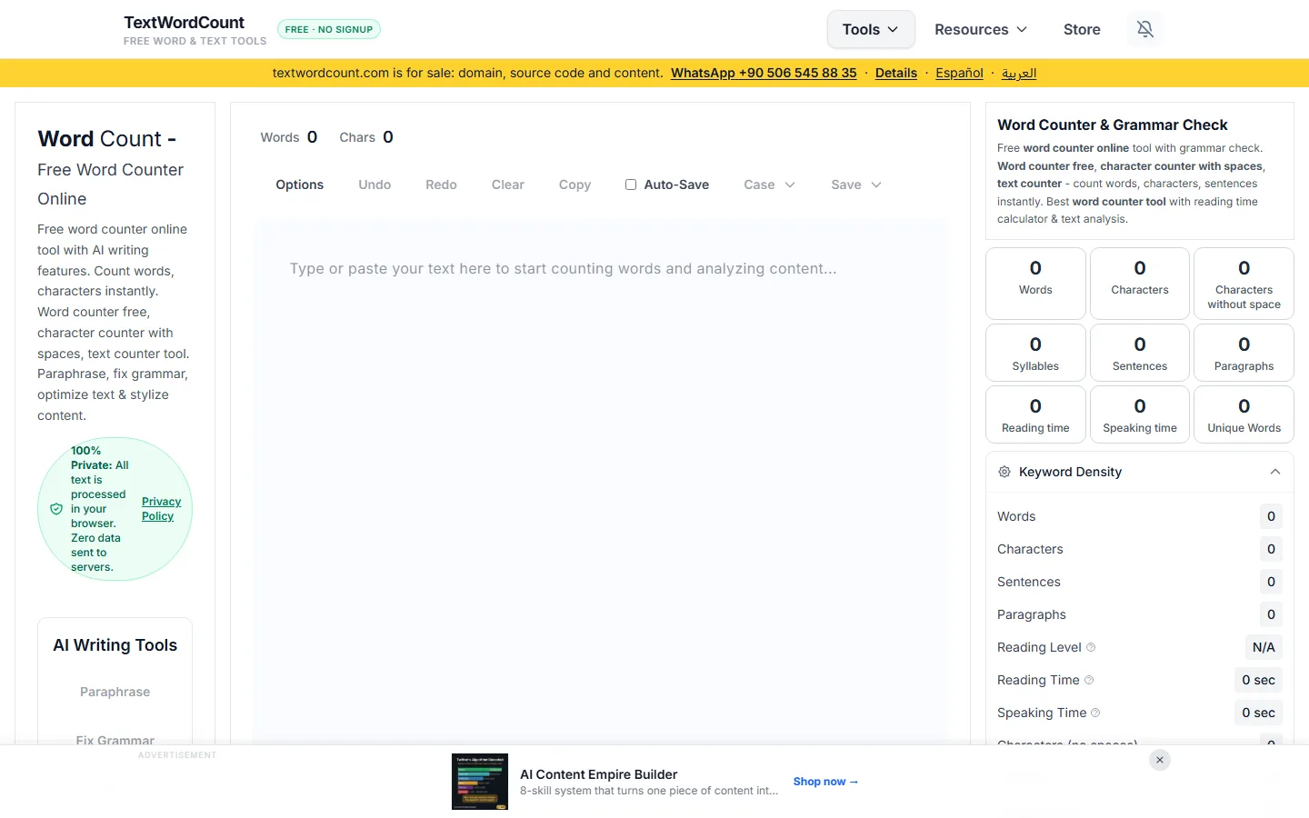The image size is (1309, 818).
Task: Open the Details link in banner
Action: point(896,73)
